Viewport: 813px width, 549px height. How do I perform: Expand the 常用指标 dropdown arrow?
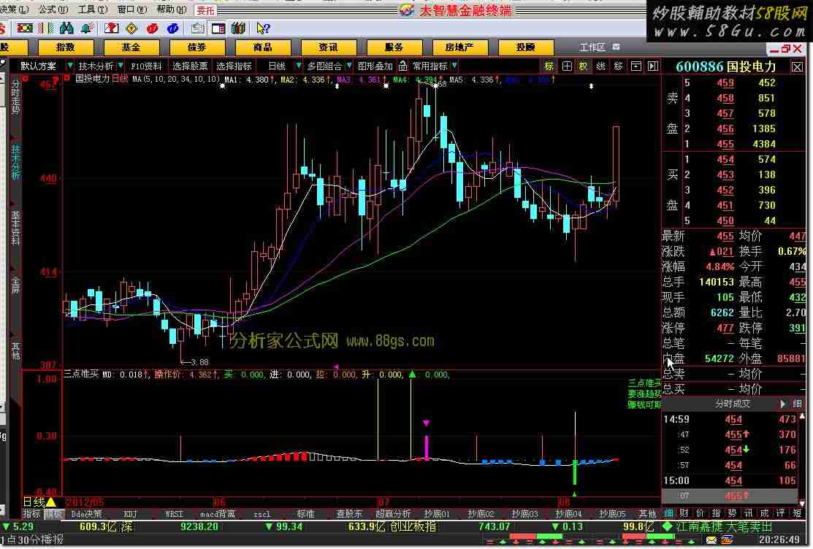pyautogui.click(x=454, y=66)
